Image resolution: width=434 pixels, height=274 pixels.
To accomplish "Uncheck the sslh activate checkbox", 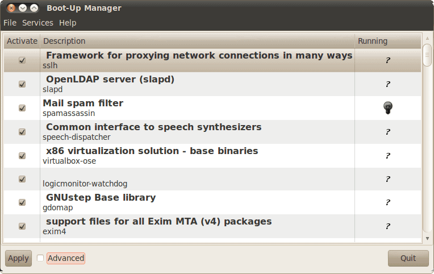I will tap(22, 60).
